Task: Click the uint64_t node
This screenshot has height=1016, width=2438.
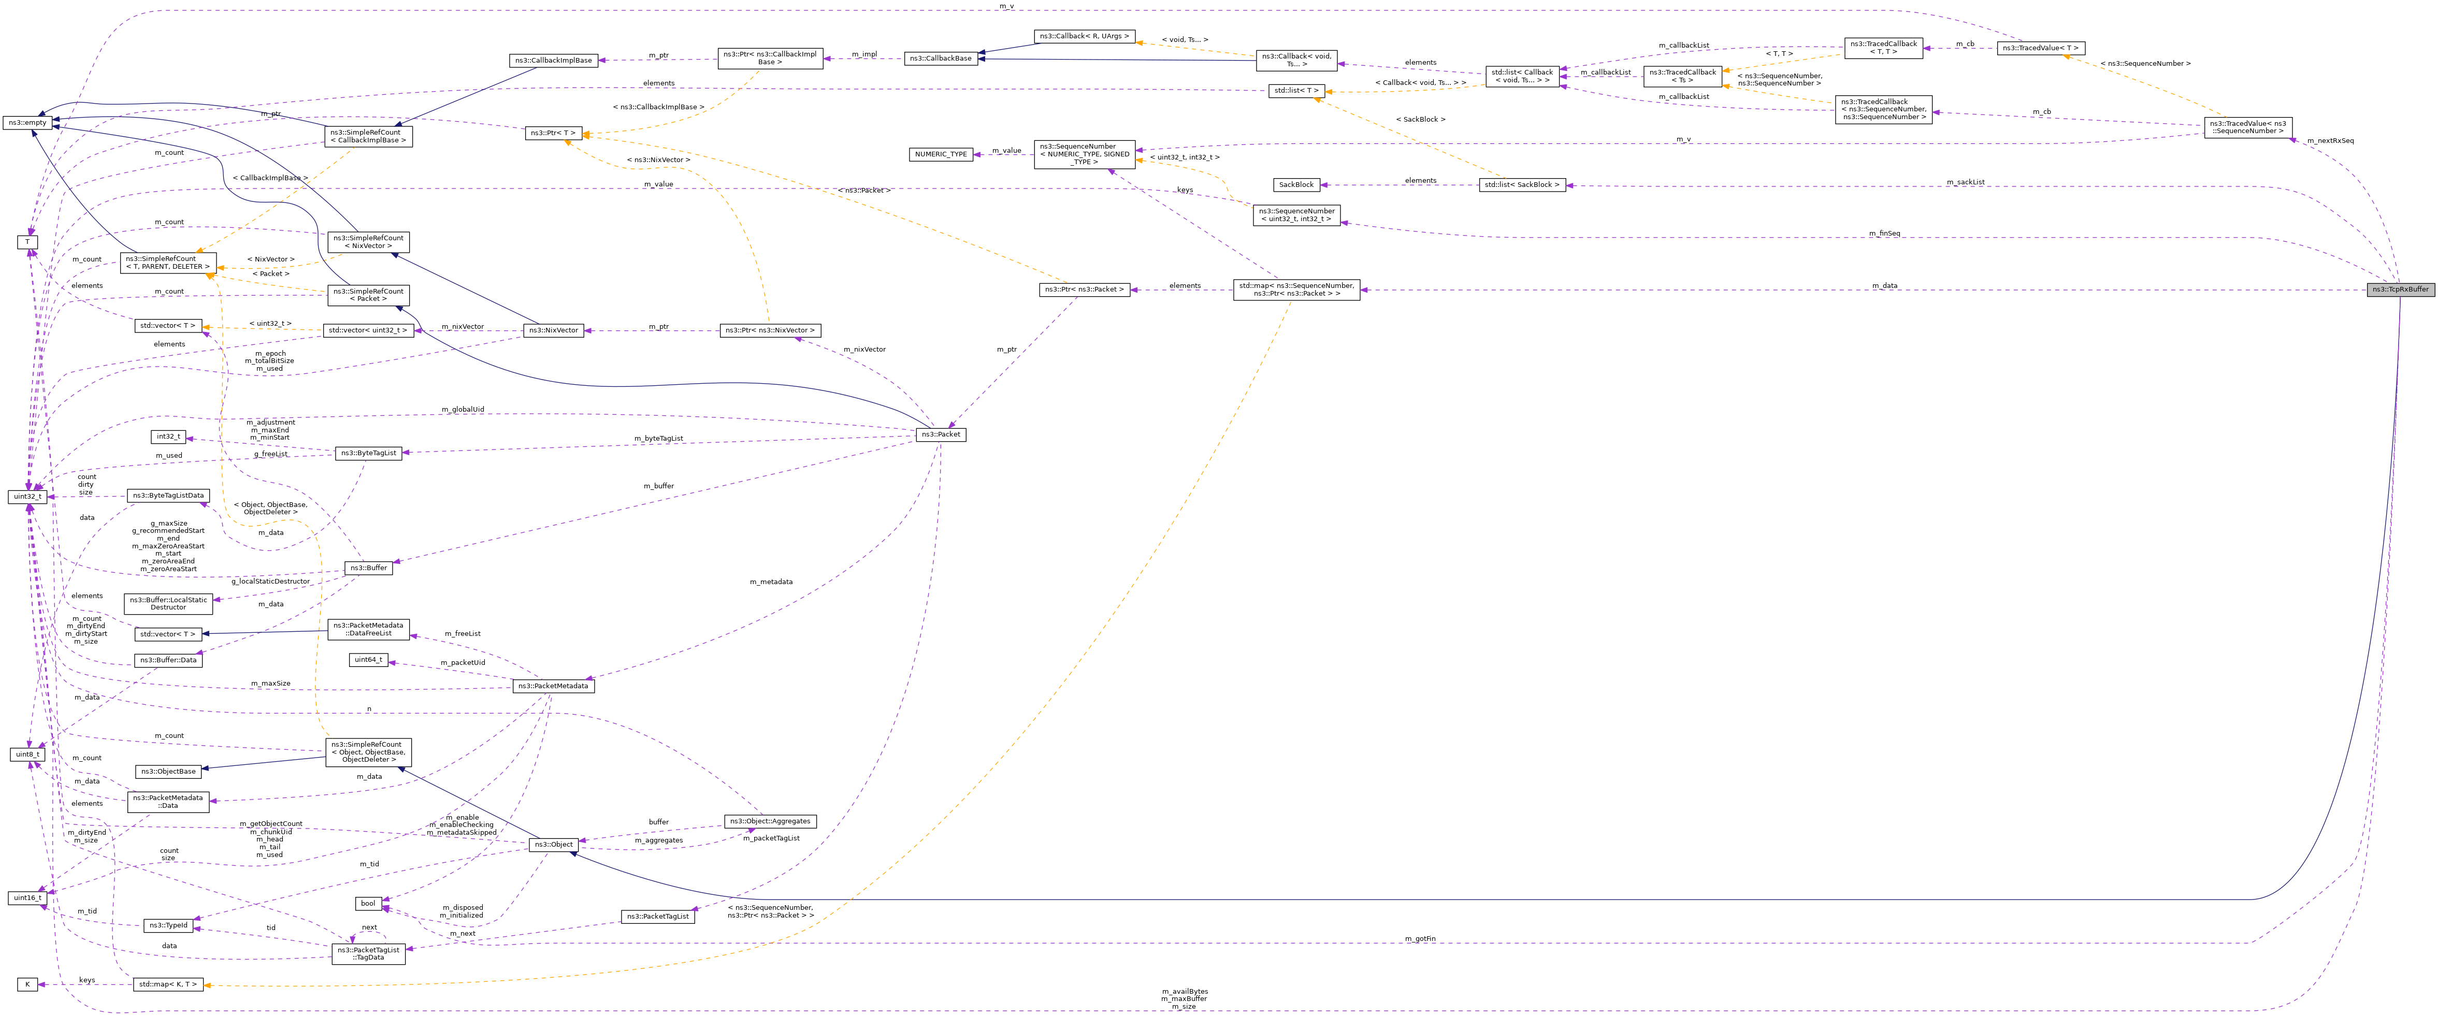Action: coord(367,660)
